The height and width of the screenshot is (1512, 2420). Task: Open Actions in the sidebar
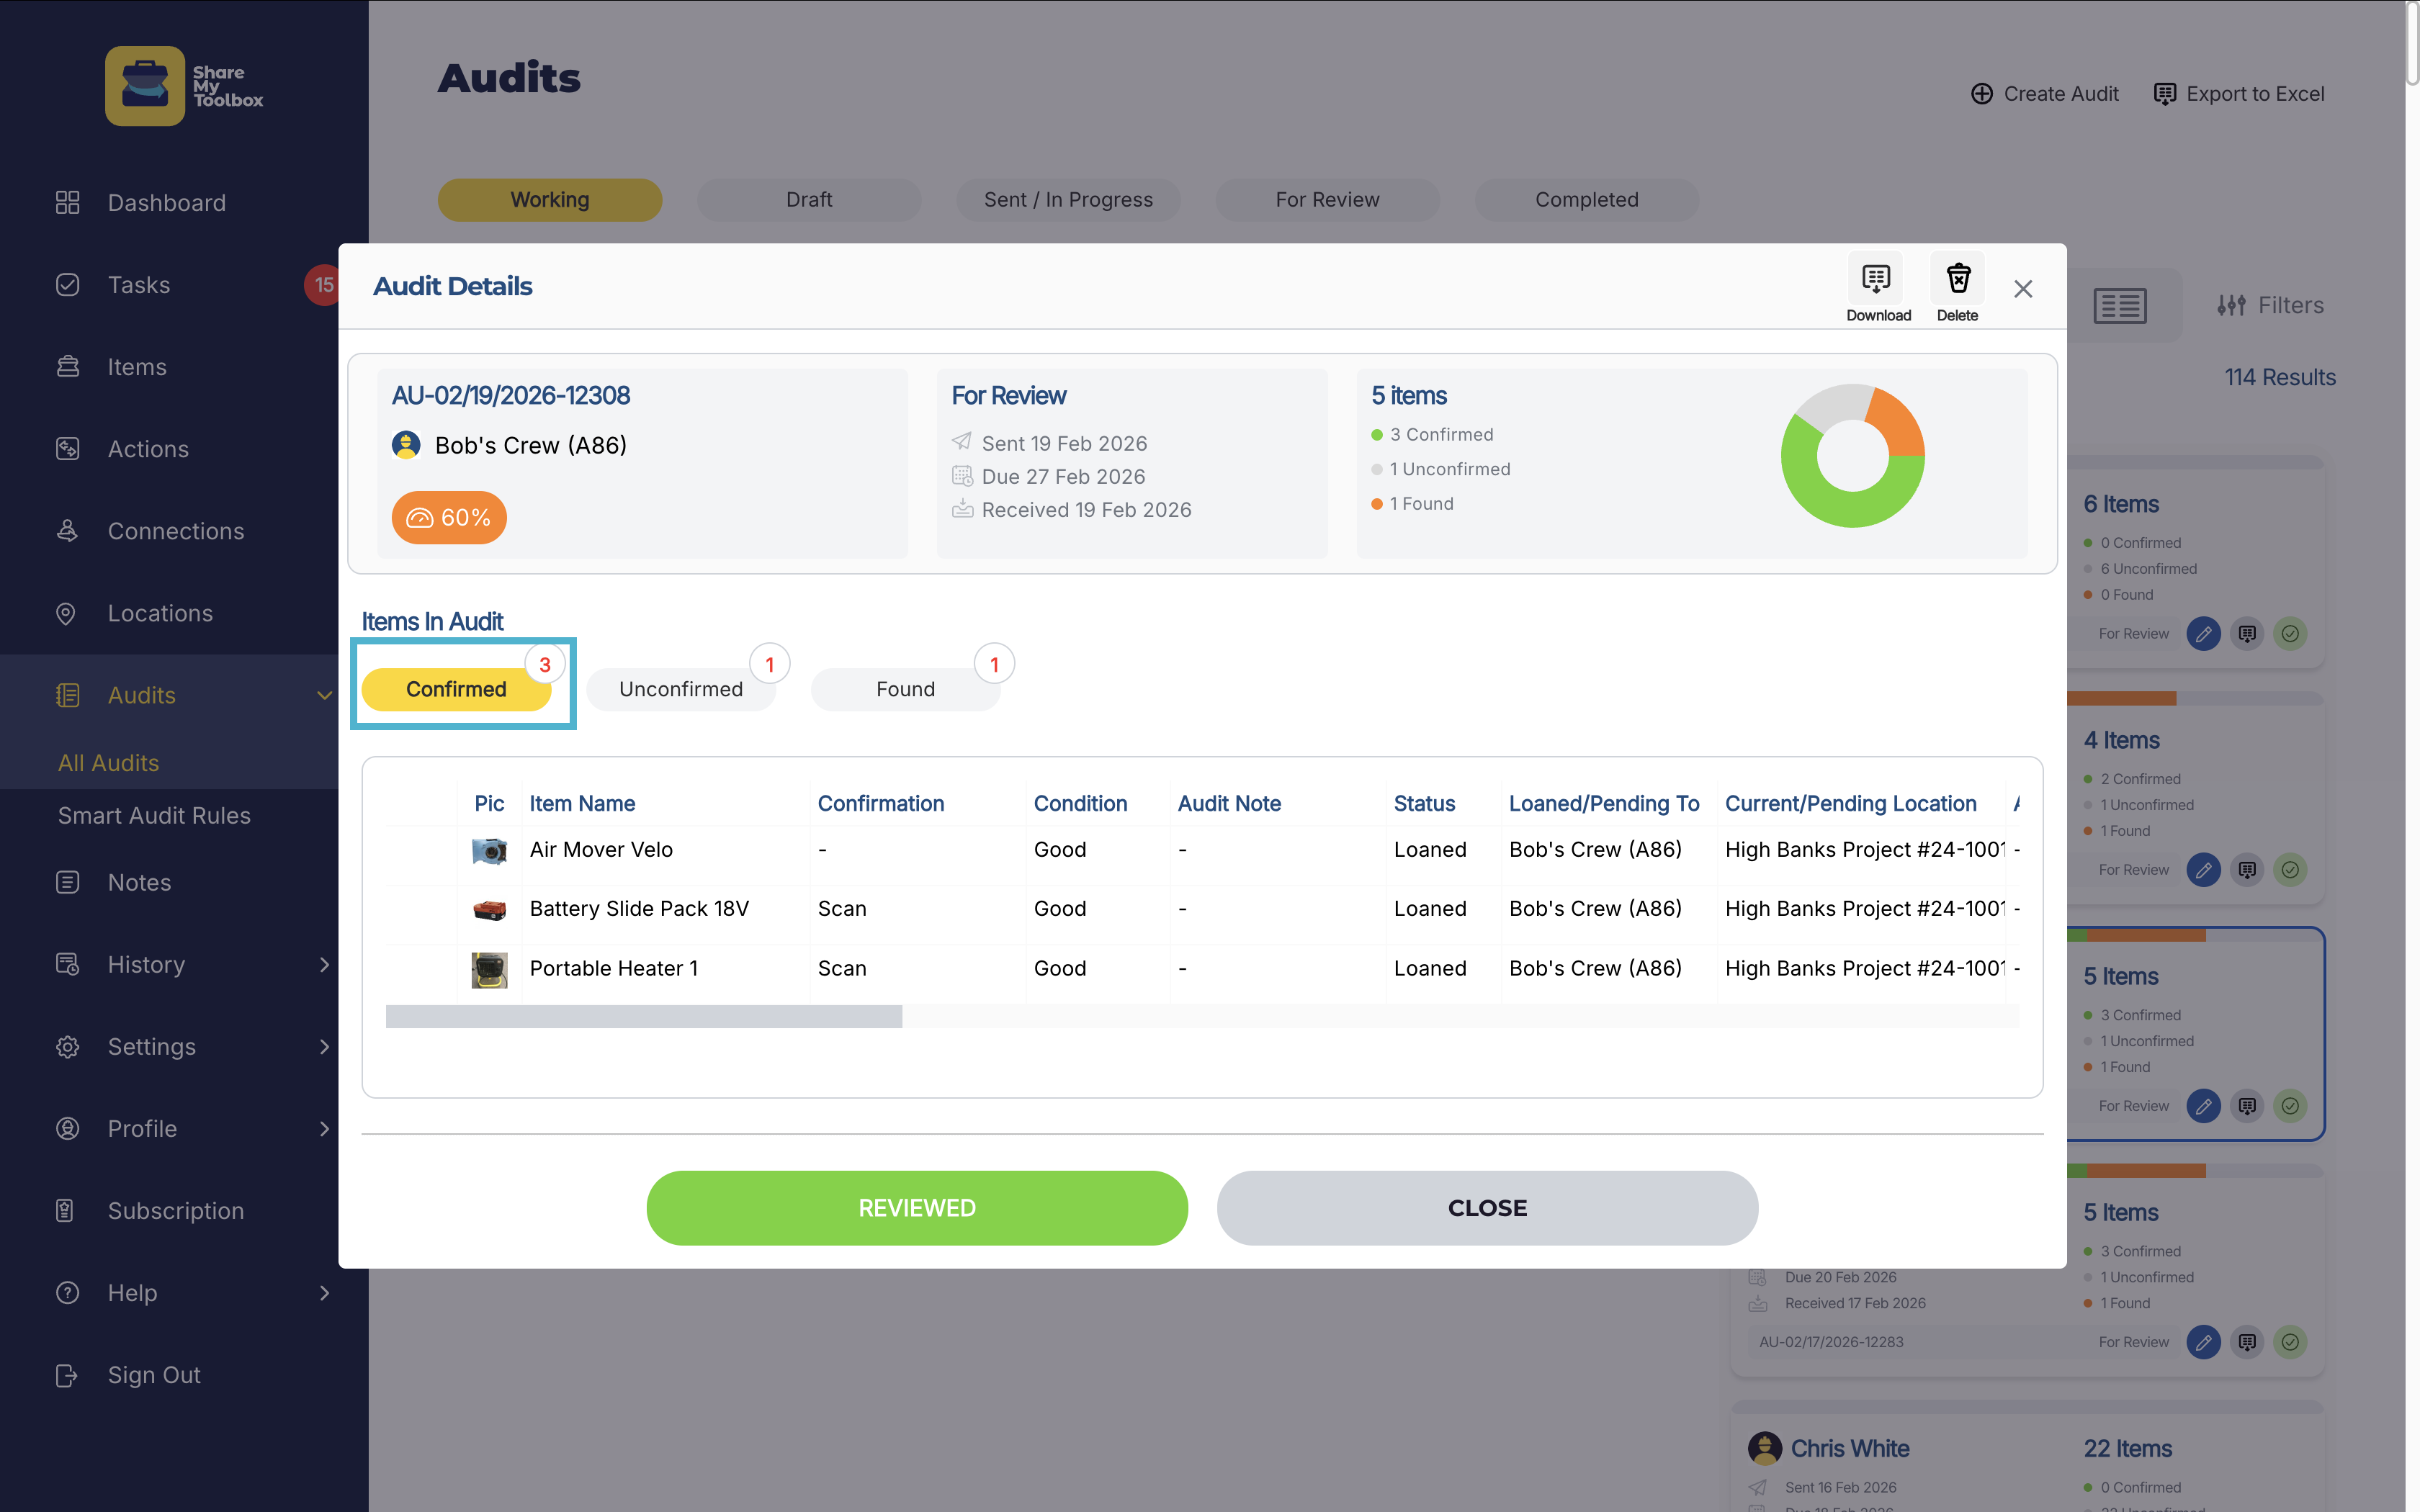tap(148, 449)
